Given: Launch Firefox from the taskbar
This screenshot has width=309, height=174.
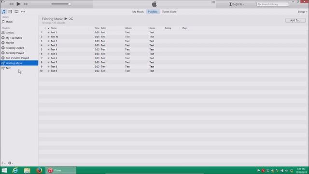Looking at the screenshot, I should (x=39, y=170).
